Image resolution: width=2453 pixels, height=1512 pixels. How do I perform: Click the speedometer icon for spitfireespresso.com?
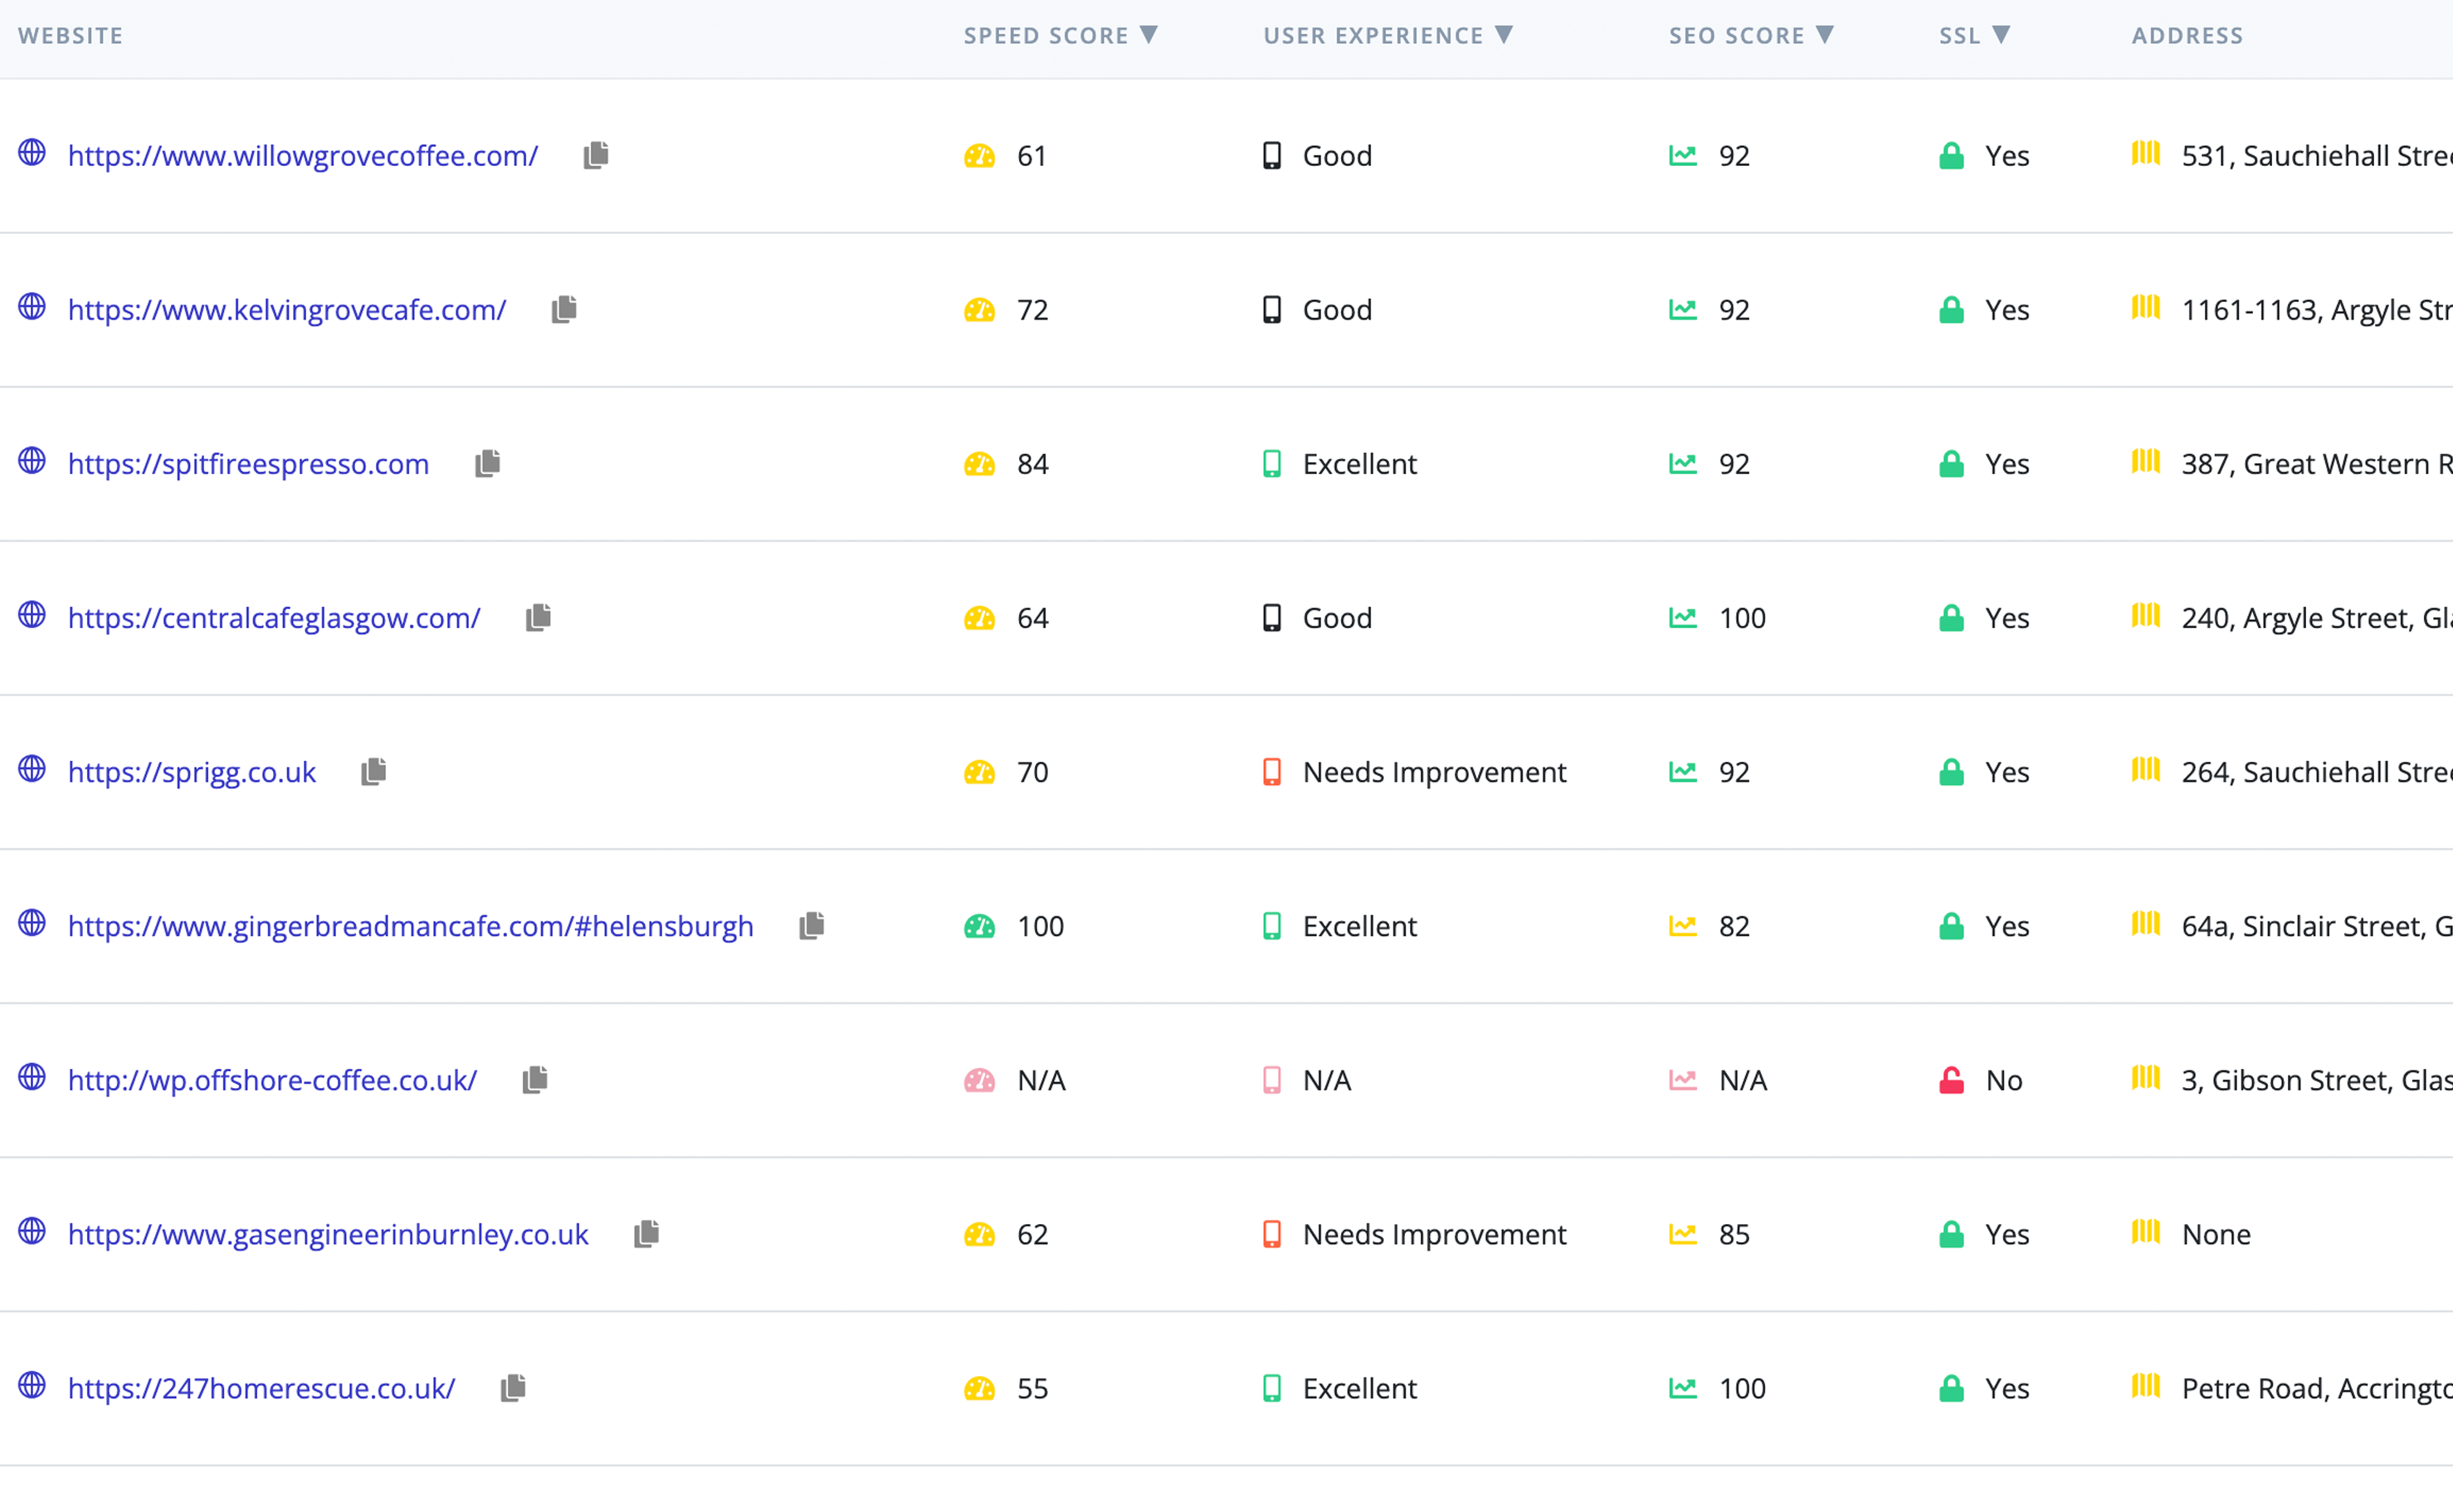(x=978, y=463)
